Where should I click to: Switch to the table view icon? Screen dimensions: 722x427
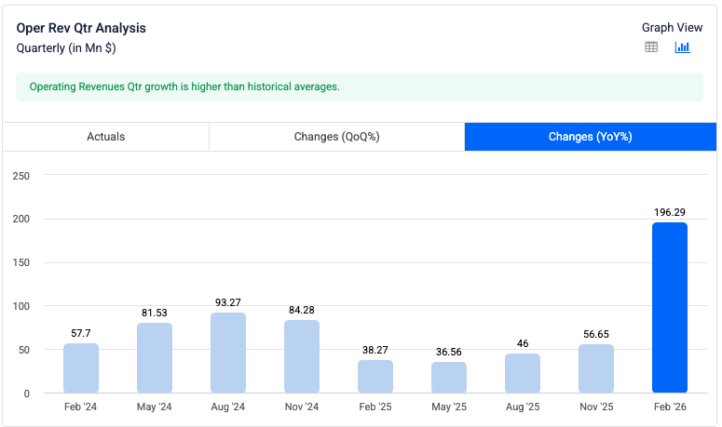pyautogui.click(x=651, y=47)
